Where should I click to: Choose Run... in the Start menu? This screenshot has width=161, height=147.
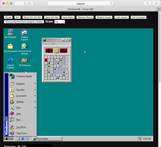[23, 120]
